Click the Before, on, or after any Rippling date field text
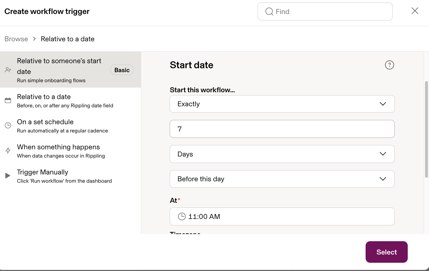This screenshot has width=429, height=271. (x=65, y=106)
